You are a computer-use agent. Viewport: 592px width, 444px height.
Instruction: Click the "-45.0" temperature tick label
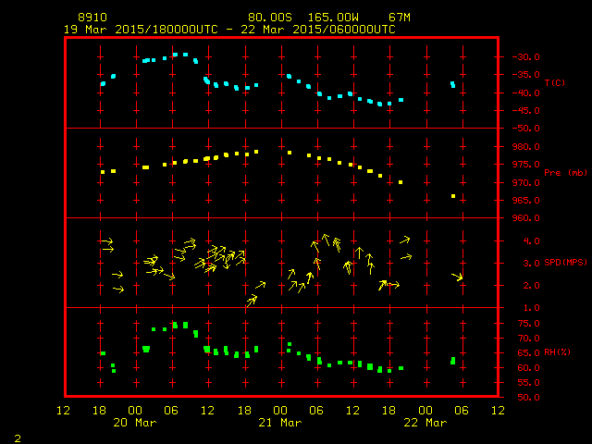tap(526, 111)
